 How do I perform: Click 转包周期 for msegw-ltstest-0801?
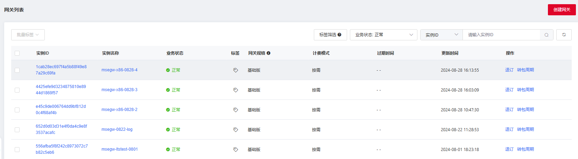tap(526, 149)
